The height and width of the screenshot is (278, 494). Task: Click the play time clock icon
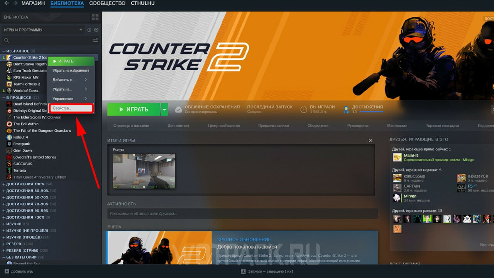304,110
